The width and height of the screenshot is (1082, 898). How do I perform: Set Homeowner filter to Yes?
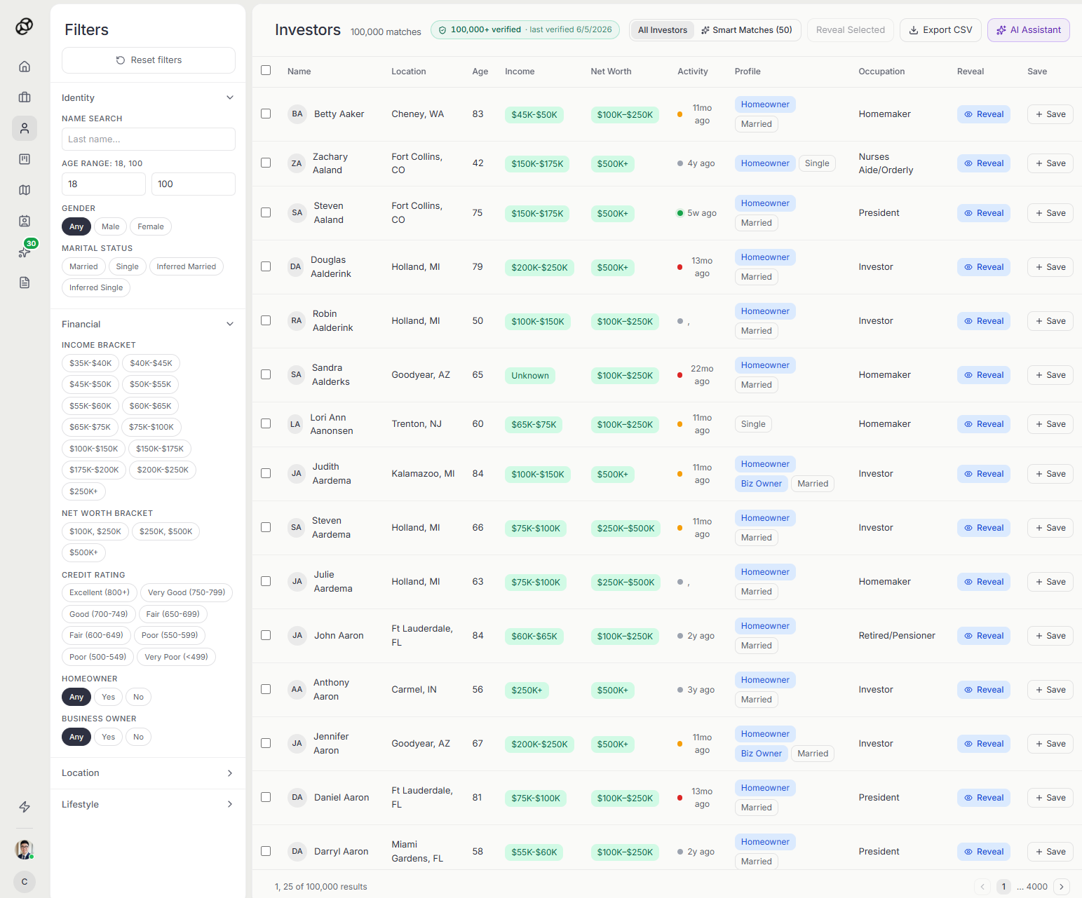tap(108, 697)
